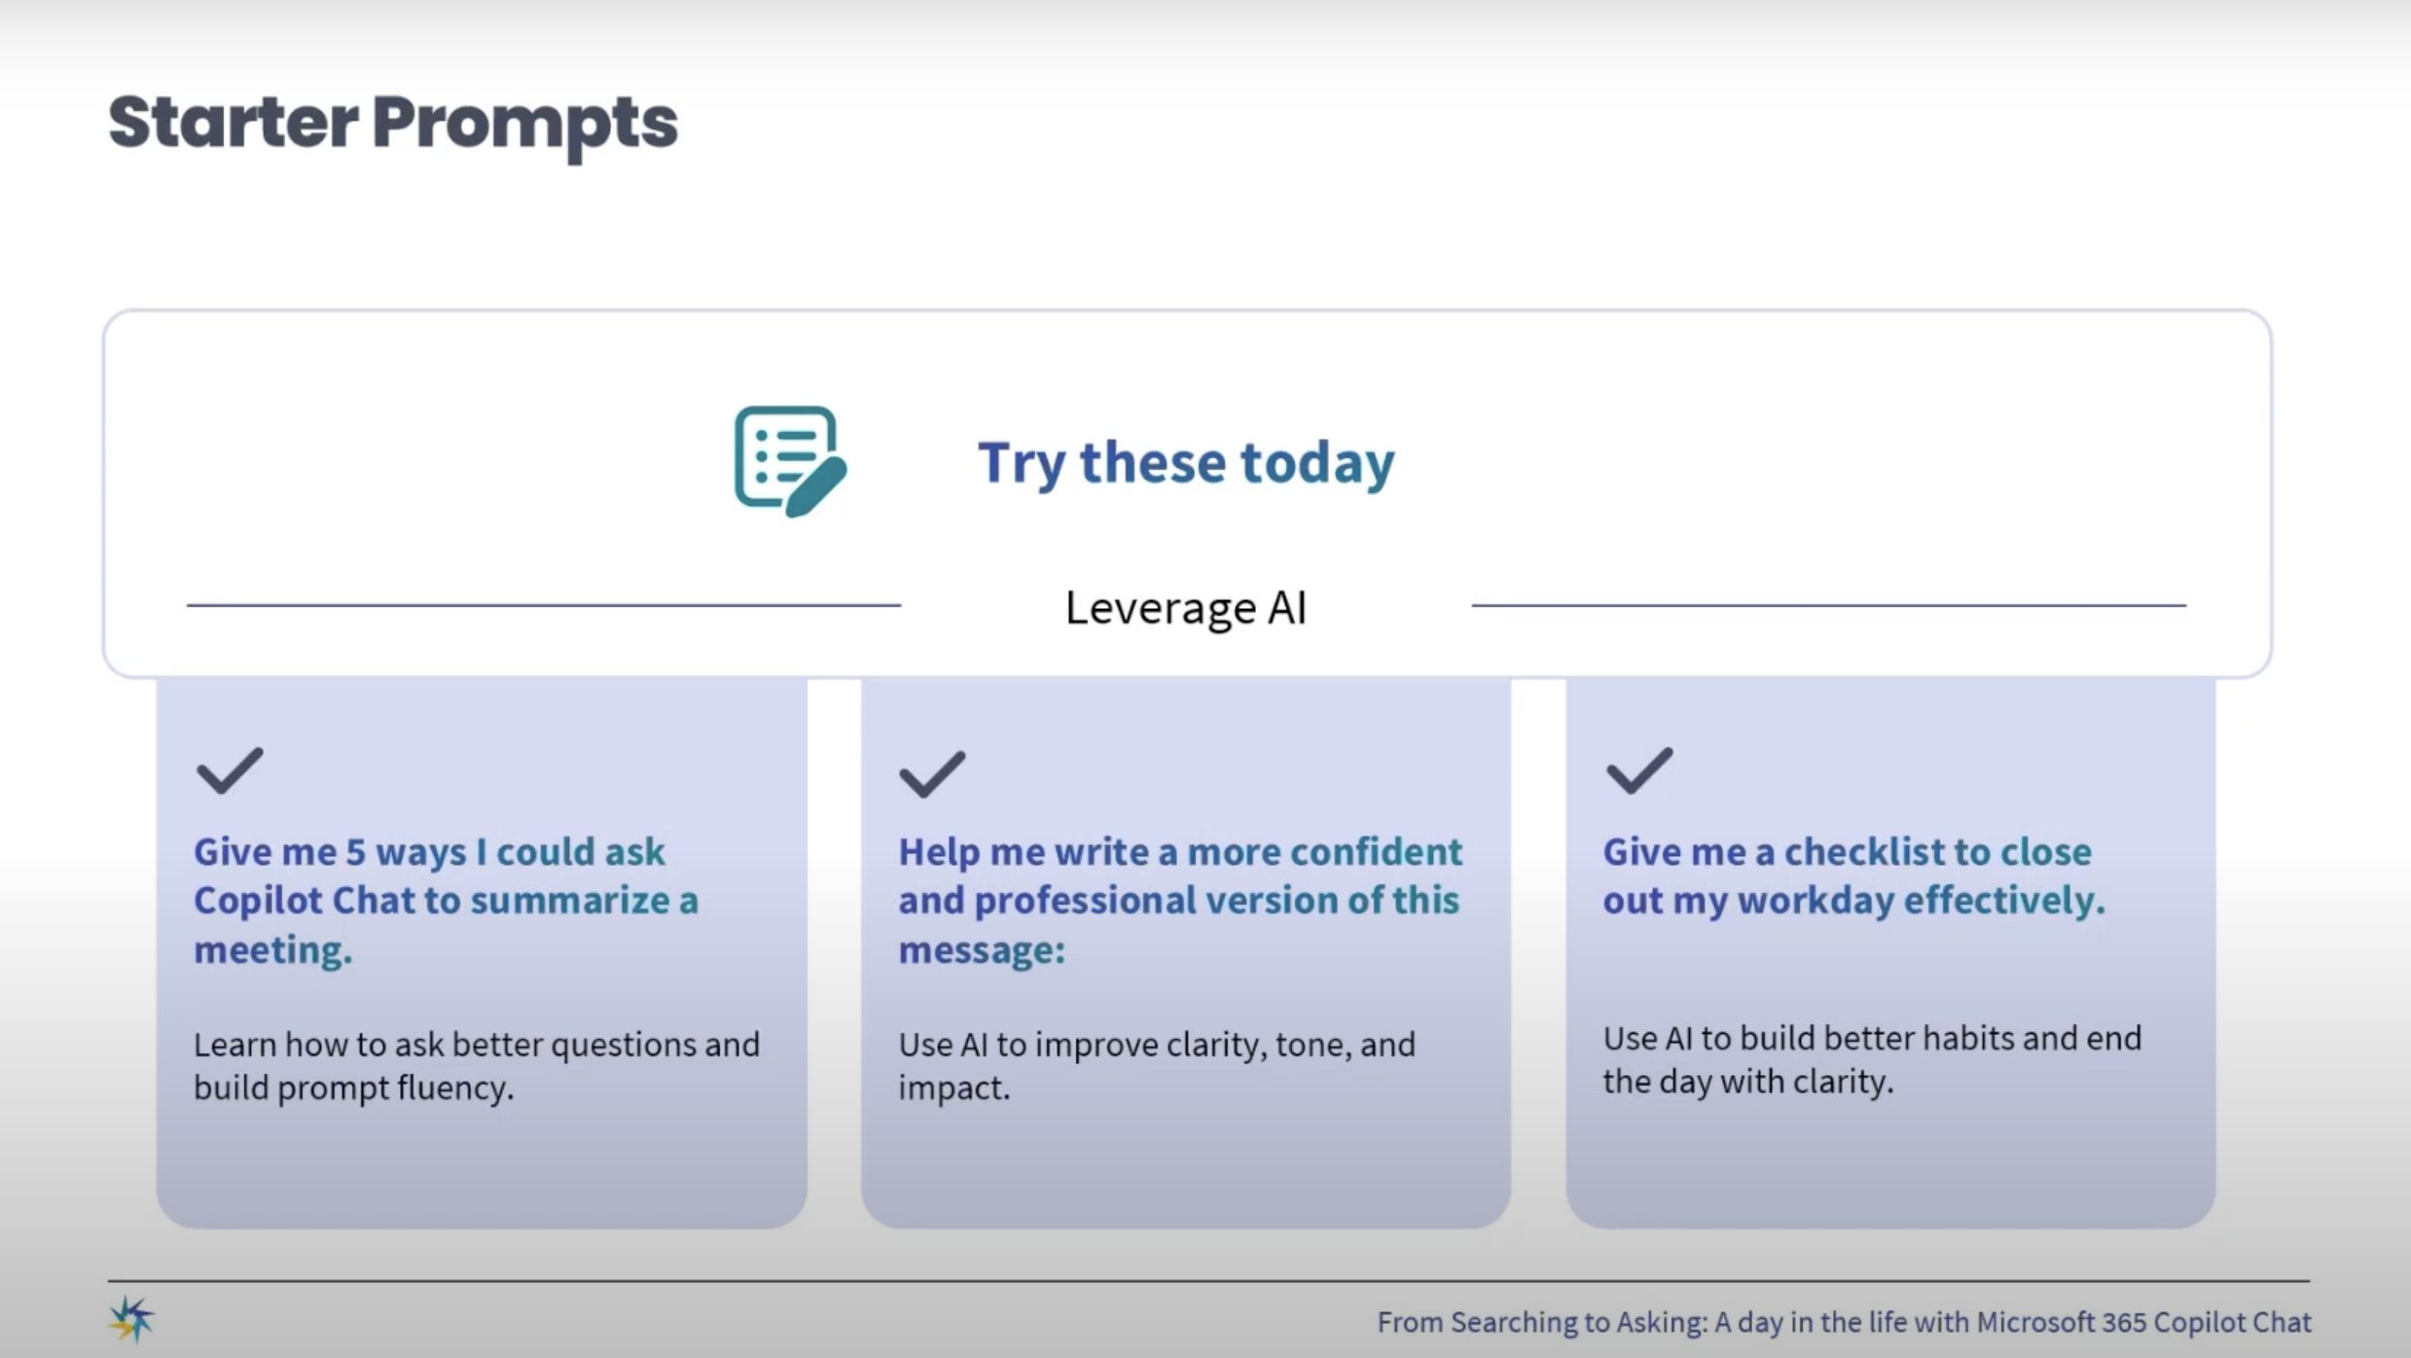Viewport: 2411px width, 1358px height.
Task: Click the right line beside Leverage AI
Action: 1828,605
